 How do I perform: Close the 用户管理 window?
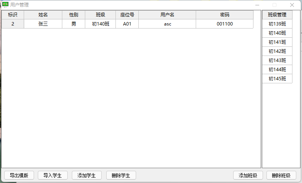pos(292,5)
